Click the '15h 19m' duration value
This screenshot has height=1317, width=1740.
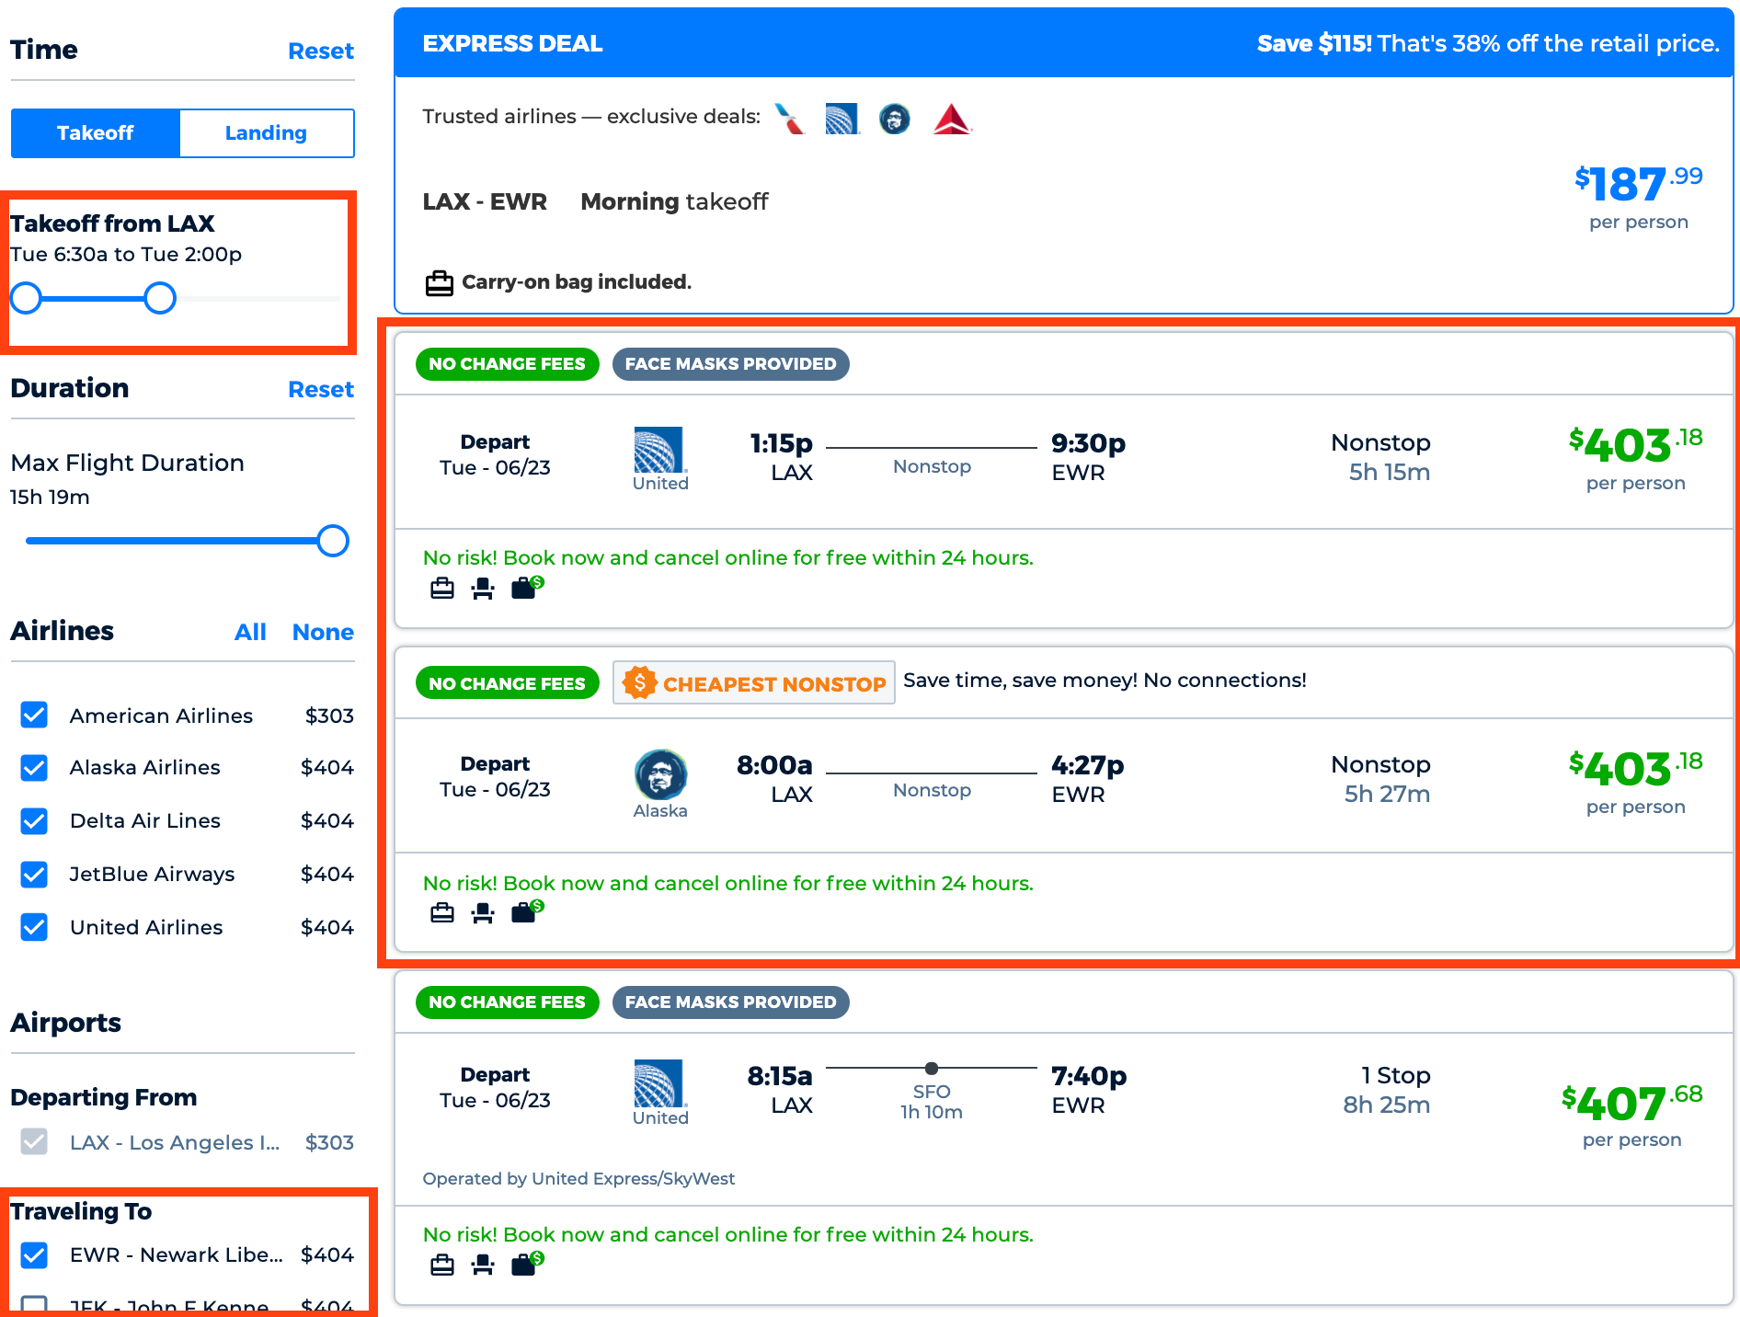50,497
